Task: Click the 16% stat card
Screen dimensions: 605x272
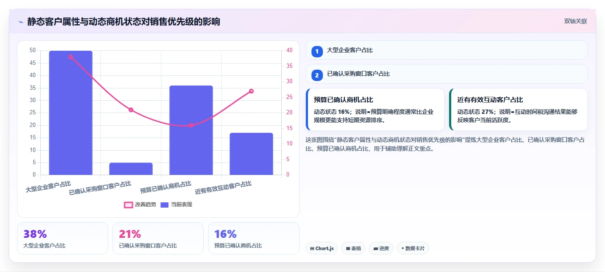Action: point(254,238)
